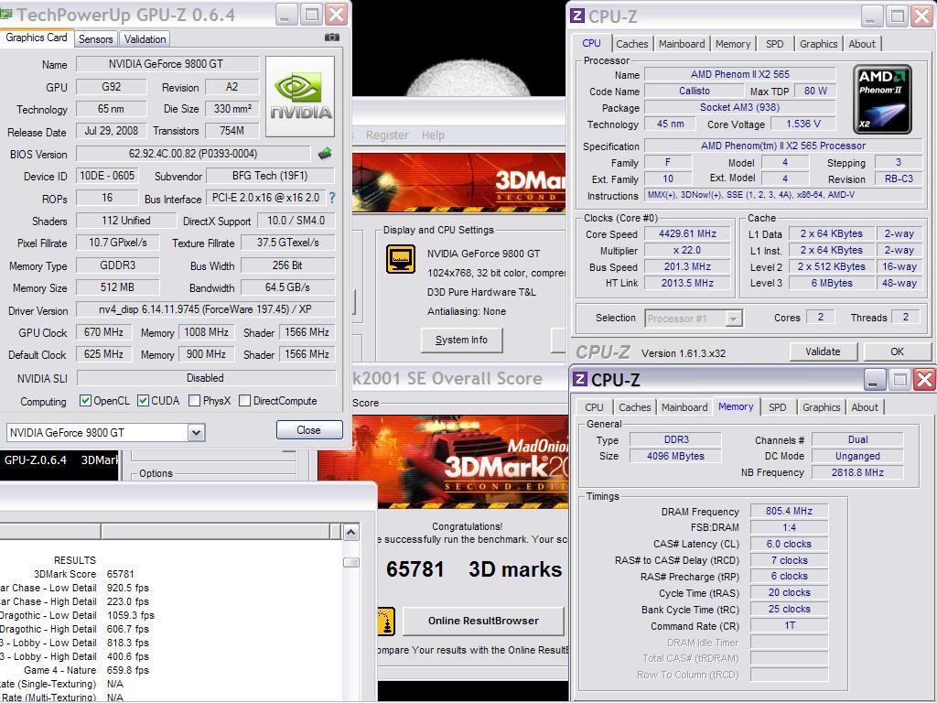This screenshot has width=937, height=703.
Task: Click the CPU-Z title icon in Memory window
Action: pyautogui.click(x=579, y=379)
